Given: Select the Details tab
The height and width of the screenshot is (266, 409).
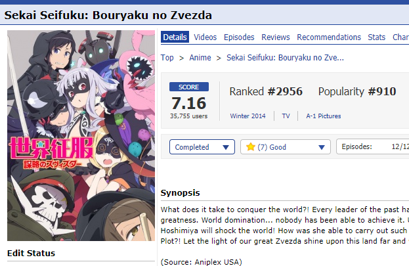Looking at the screenshot, I should tap(175, 37).
